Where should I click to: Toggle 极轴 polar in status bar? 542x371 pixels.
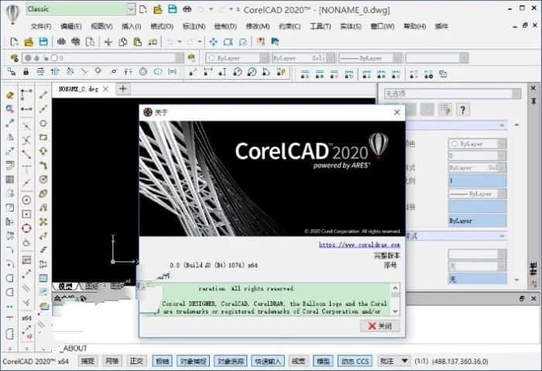(x=162, y=361)
